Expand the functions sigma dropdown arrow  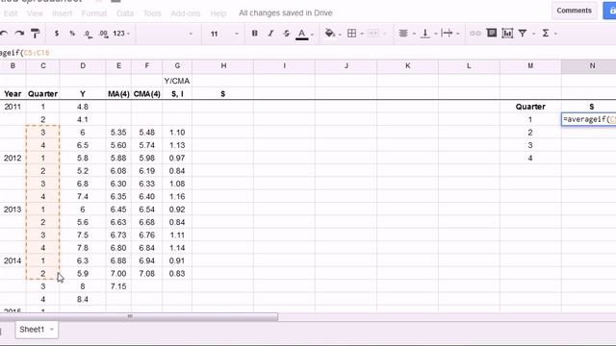(x=555, y=35)
